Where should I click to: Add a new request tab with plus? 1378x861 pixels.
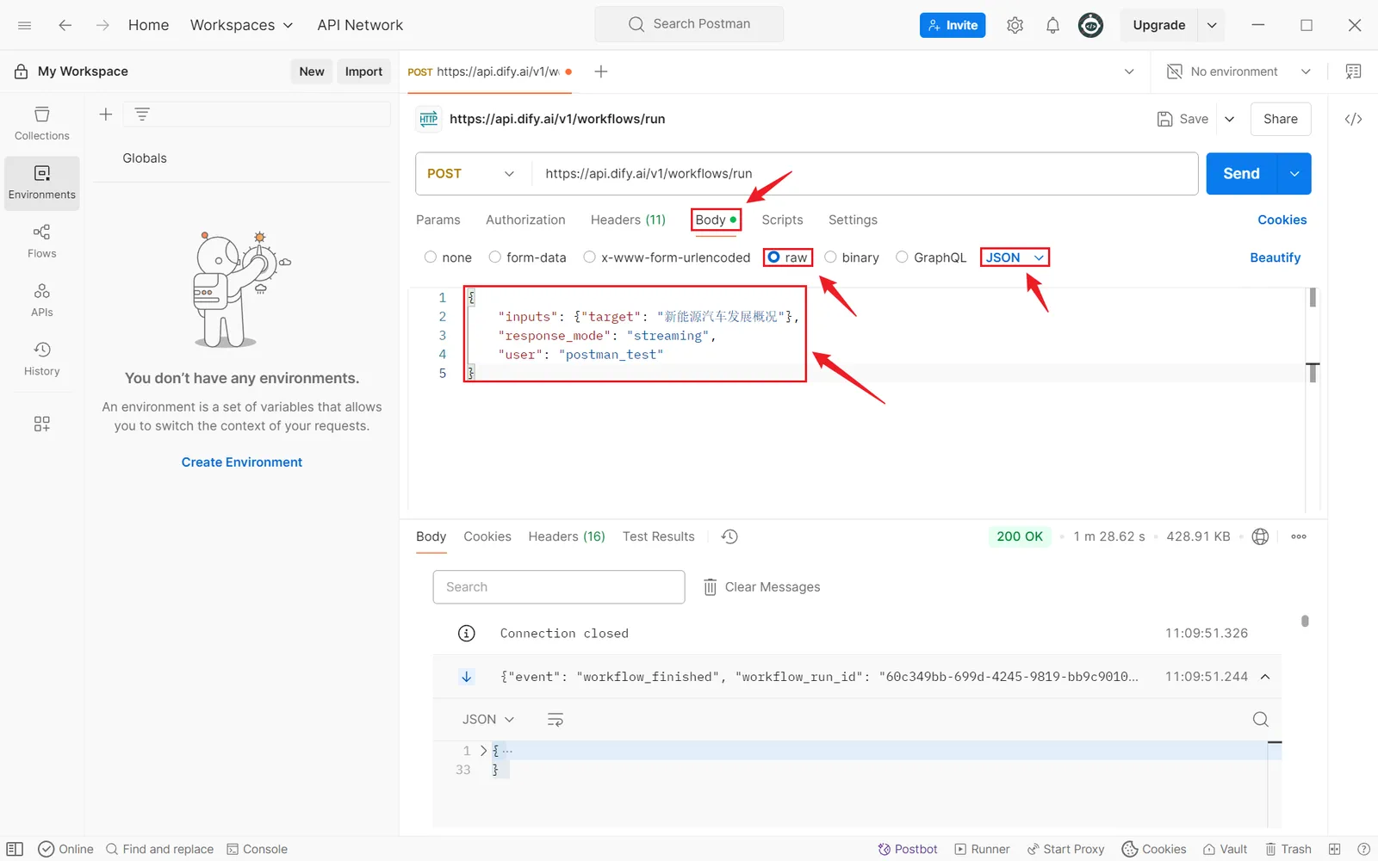coord(601,71)
